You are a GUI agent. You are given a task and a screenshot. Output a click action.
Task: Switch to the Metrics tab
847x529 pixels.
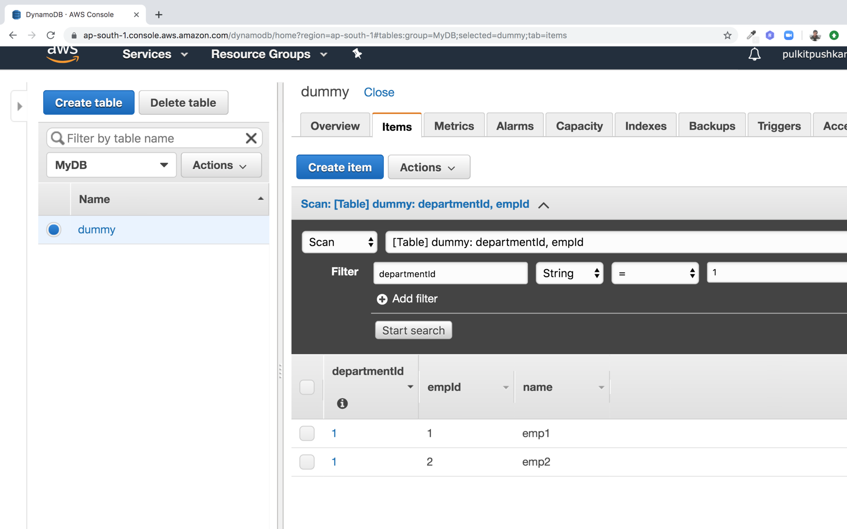tap(454, 126)
